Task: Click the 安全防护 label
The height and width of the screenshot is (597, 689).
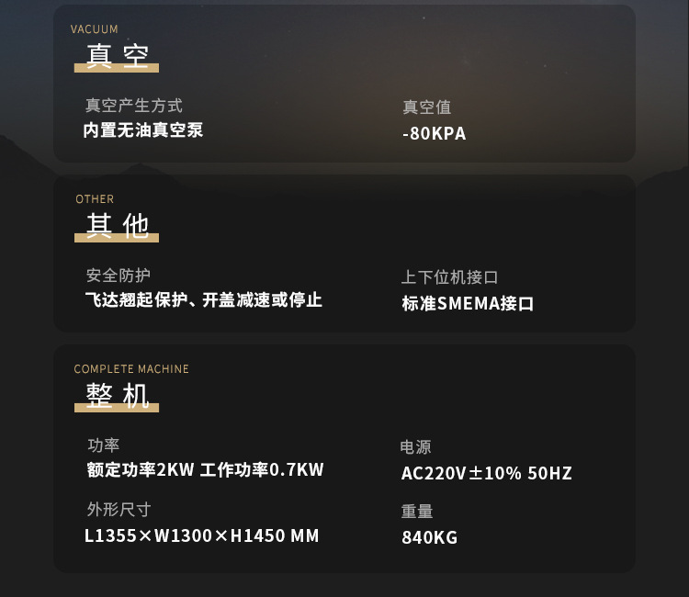Action: tap(119, 276)
